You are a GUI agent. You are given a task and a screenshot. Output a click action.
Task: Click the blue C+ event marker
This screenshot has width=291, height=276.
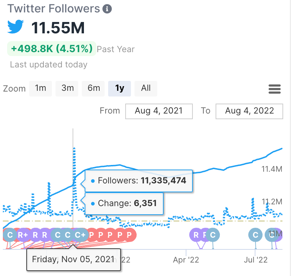[80, 235]
